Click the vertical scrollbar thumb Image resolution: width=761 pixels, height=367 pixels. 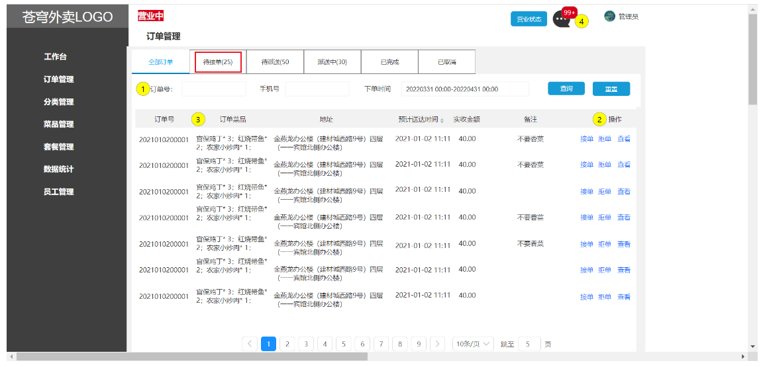click(753, 58)
